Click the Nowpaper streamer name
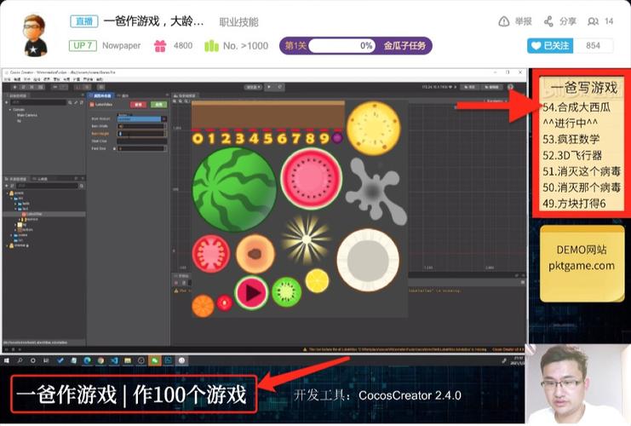This screenshot has width=631, height=426. [121, 45]
